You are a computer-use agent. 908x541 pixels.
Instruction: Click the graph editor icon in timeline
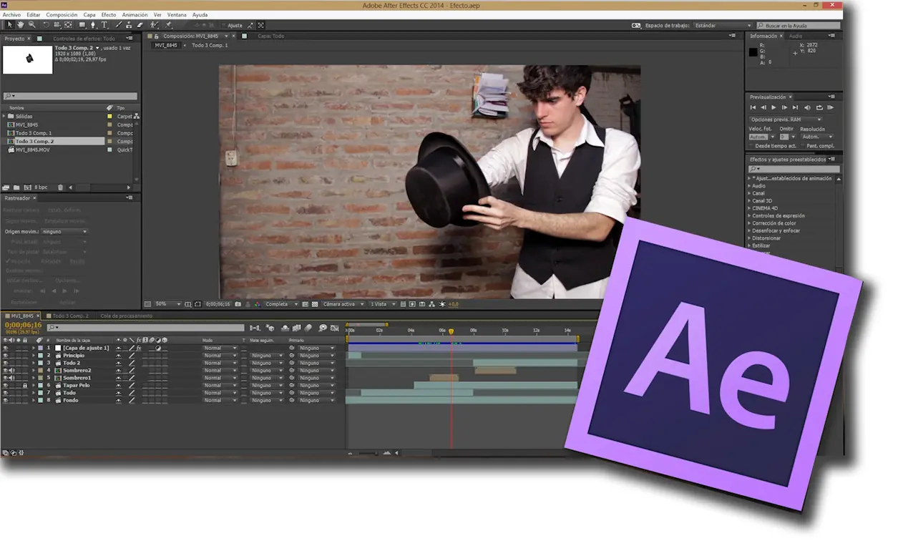pyautogui.click(x=334, y=328)
